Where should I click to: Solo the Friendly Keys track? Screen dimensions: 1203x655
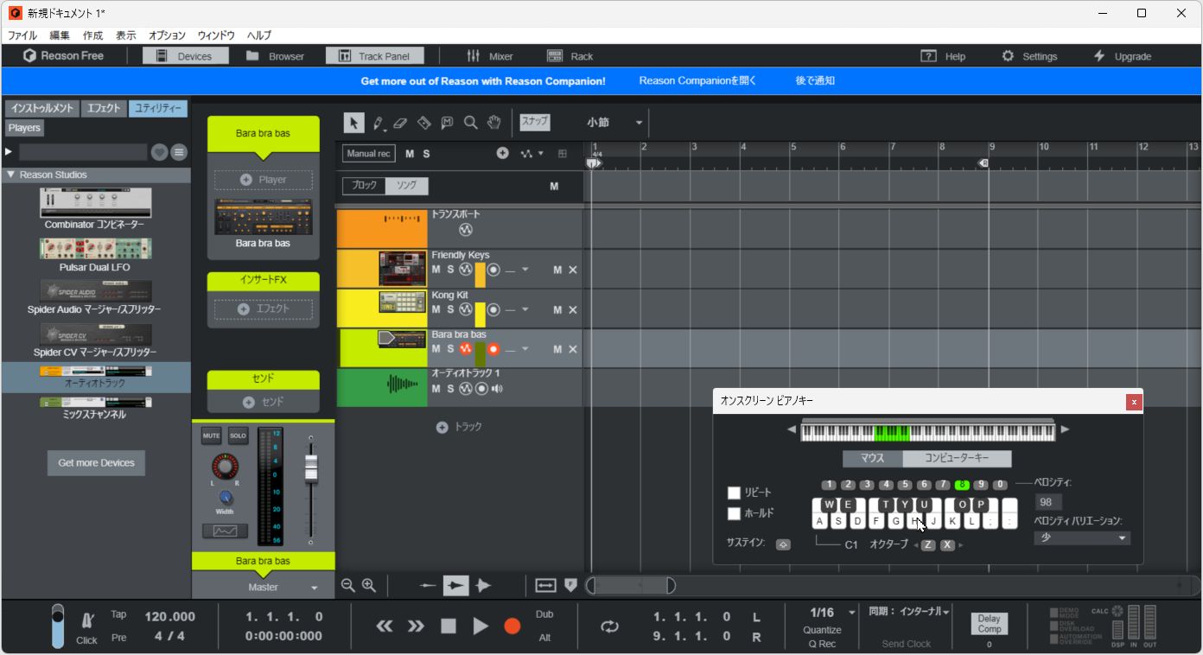coord(450,270)
